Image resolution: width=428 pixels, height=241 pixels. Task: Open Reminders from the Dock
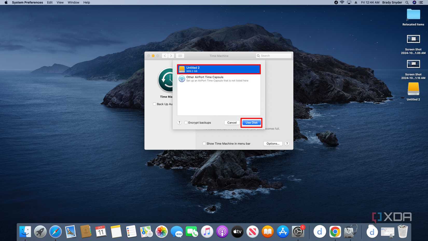pos(131,232)
